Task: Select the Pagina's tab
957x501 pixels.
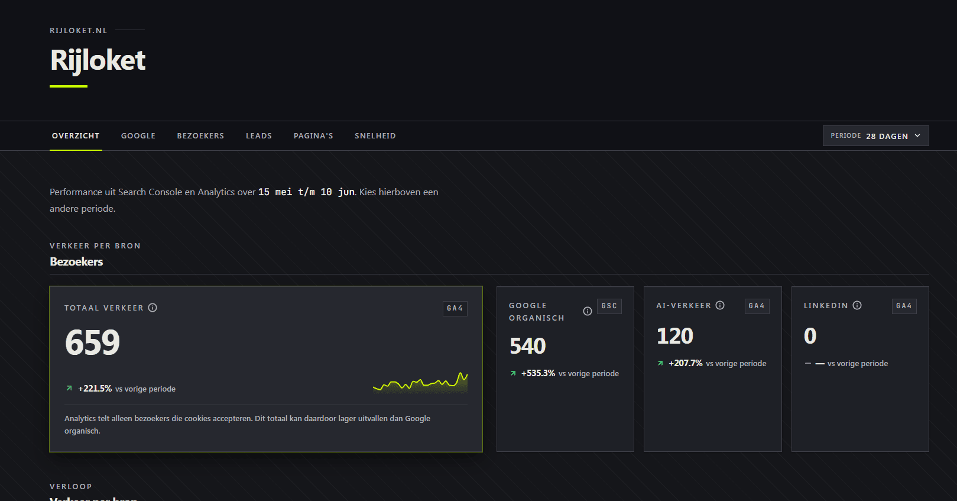Action: pyautogui.click(x=313, y=135)
